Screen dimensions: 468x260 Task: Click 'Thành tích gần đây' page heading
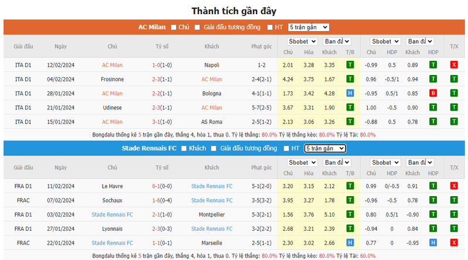234,11
